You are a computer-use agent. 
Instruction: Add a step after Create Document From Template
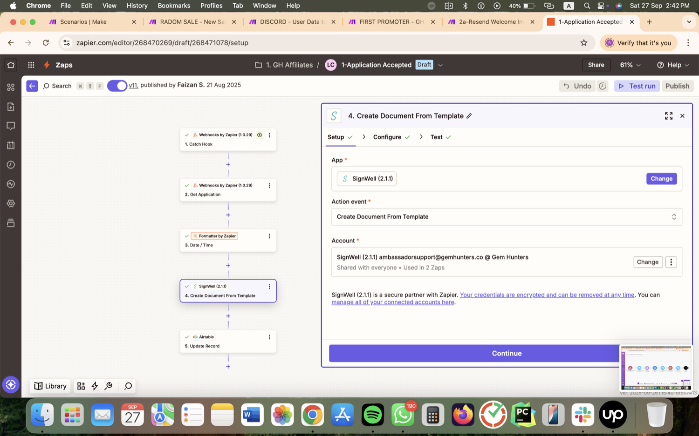click(228, 316)
